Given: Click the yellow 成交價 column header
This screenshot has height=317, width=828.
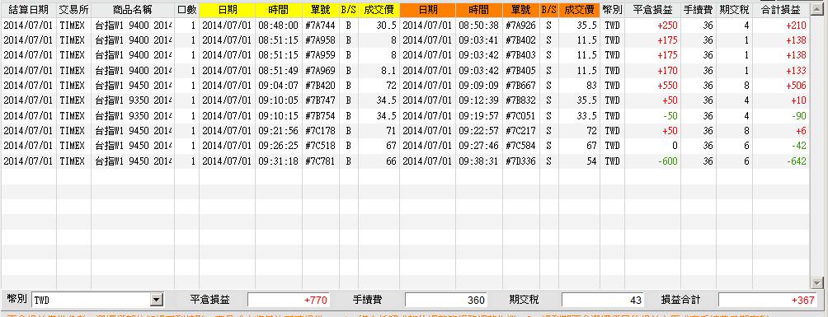Looking at the screenshot, I should pyautogui.click(x=379, y=10).
